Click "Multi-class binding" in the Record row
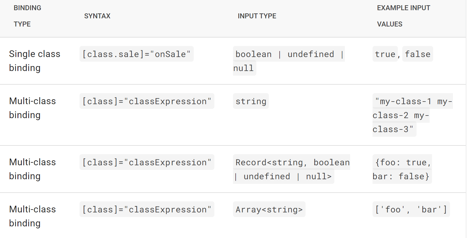 (32, 169)
